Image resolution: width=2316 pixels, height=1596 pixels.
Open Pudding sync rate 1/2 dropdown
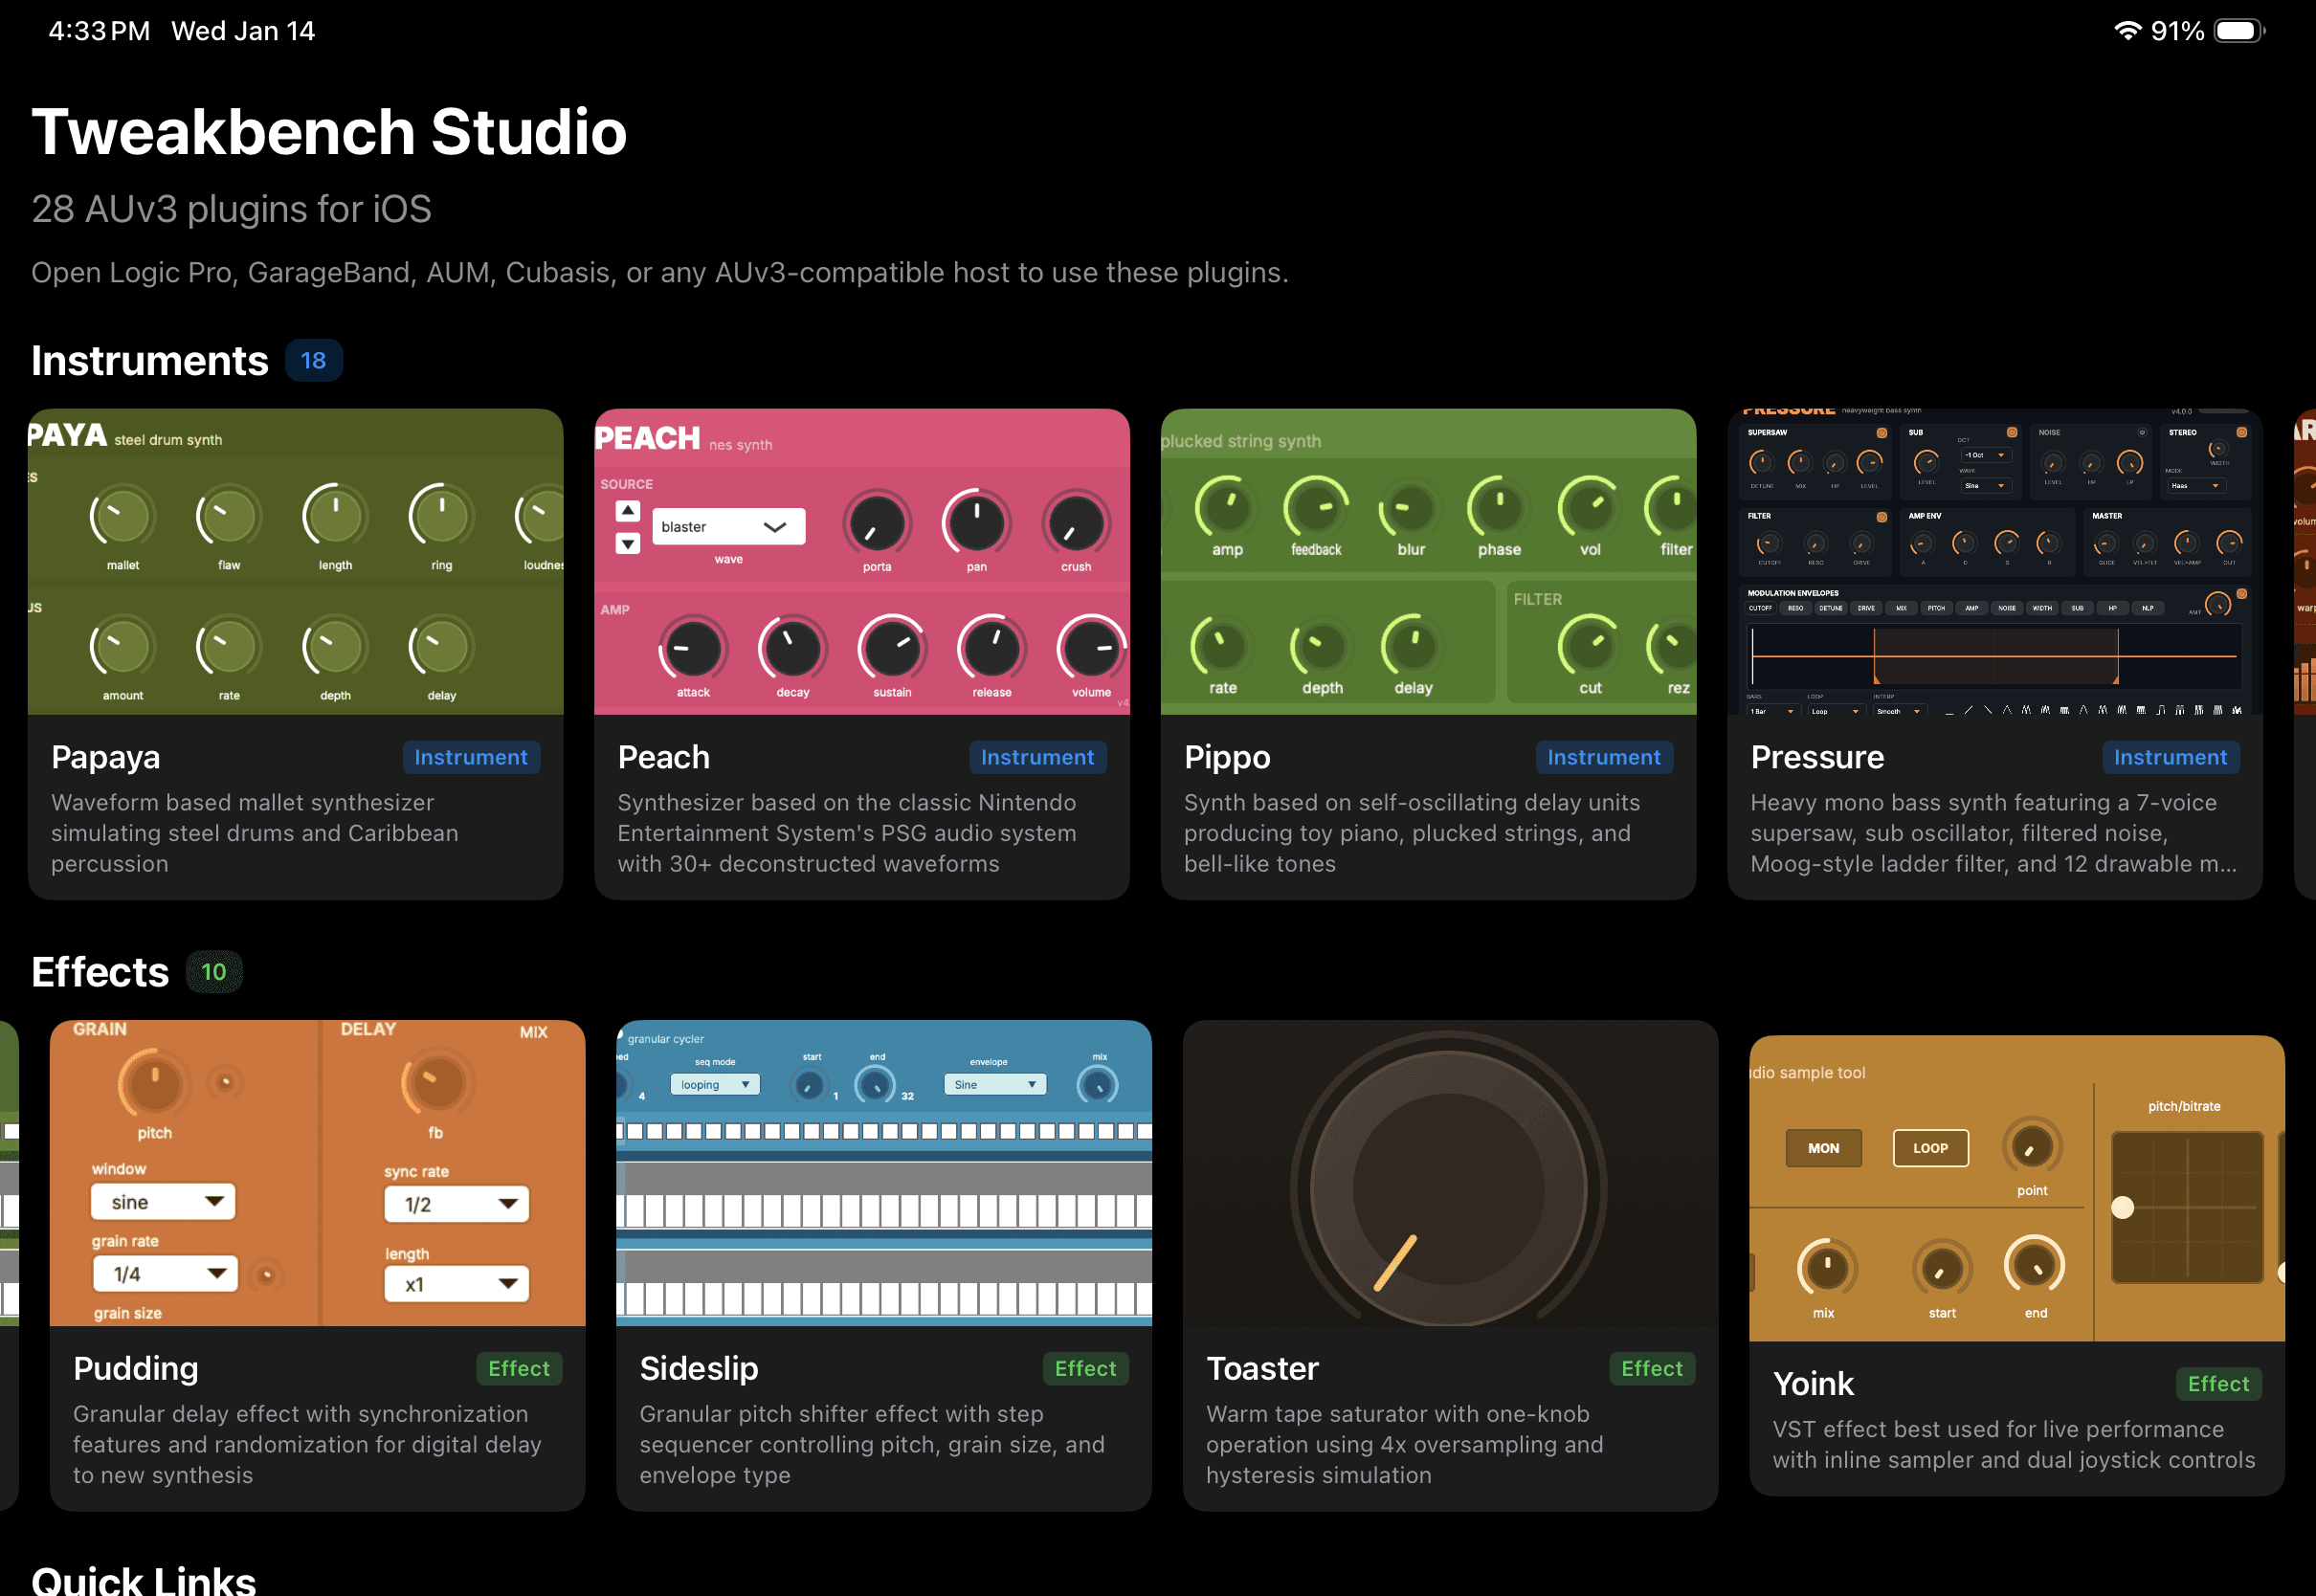[456, 1204]
